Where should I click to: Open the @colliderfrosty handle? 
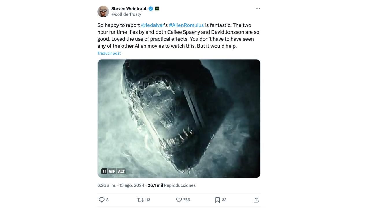point(126,14)
